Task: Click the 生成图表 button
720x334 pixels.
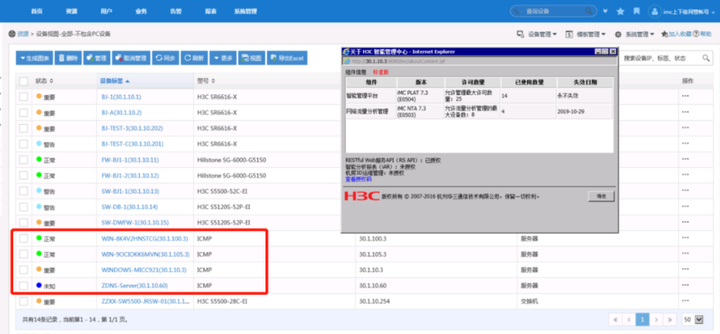Action: tap(34, 59)
